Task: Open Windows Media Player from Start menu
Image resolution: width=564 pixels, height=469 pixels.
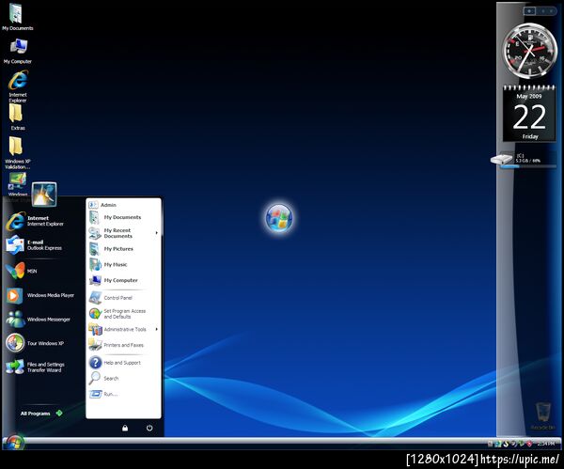Action: click(40, 295)
